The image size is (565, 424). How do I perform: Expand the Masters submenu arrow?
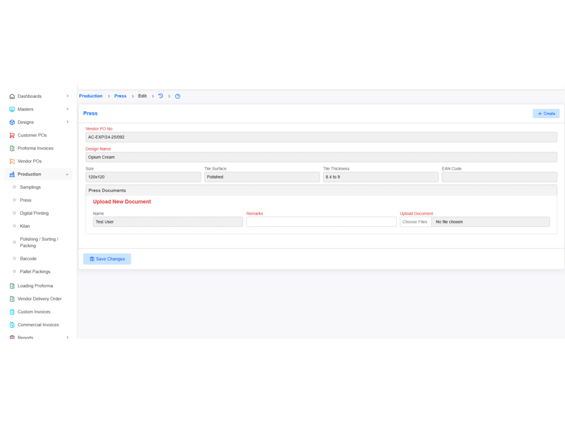[x=67, y=109]
